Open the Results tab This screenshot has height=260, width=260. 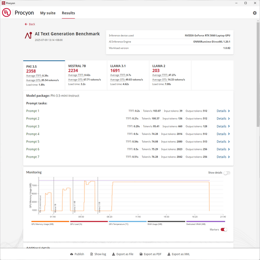click(68, 13)
